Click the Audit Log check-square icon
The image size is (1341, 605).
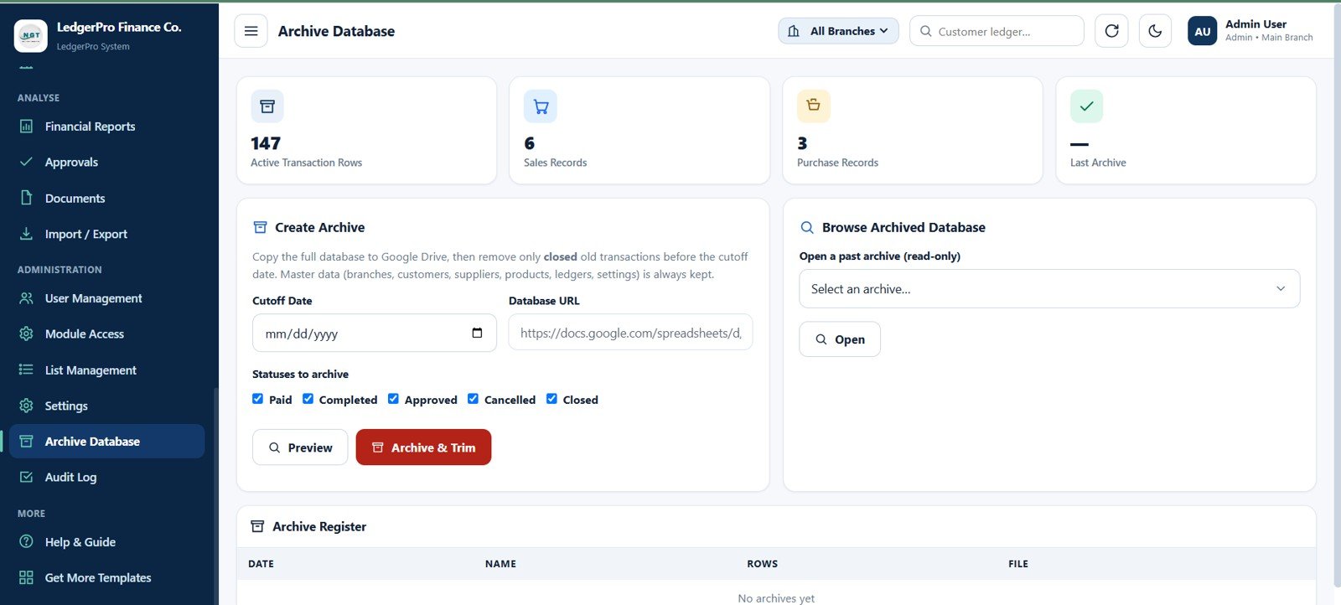[x=26, y=477]
